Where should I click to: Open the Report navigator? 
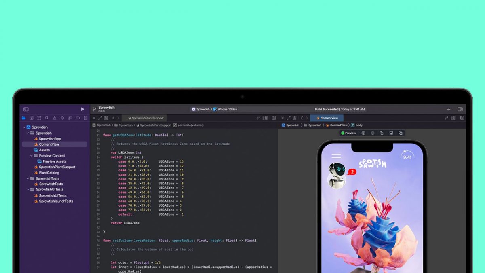tap(86, 117)
